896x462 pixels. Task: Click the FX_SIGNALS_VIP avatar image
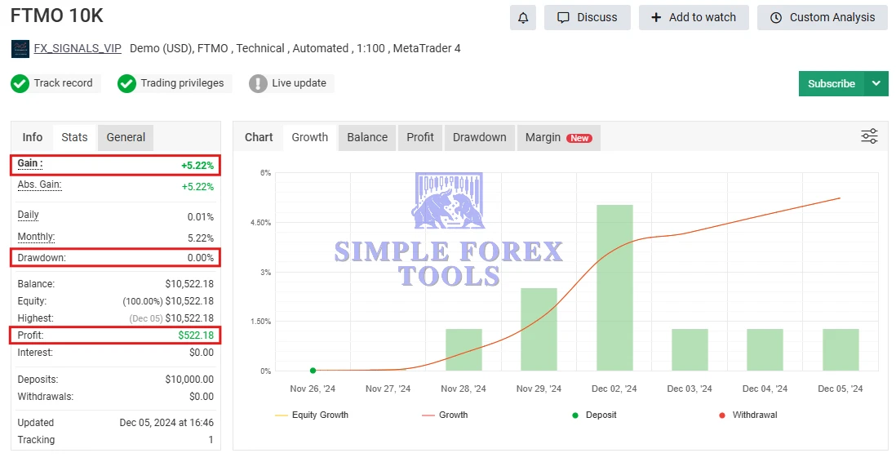coord(20,49)
